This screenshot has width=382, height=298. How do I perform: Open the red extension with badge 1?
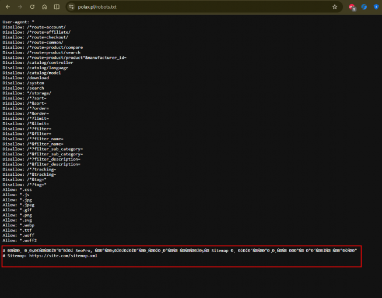[x=352, y=8]
